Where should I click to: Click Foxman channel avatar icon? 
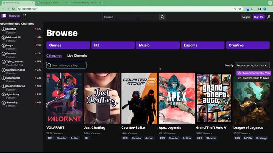click(3, 54)
